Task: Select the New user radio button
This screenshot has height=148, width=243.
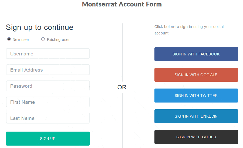Action: point(9,39)
